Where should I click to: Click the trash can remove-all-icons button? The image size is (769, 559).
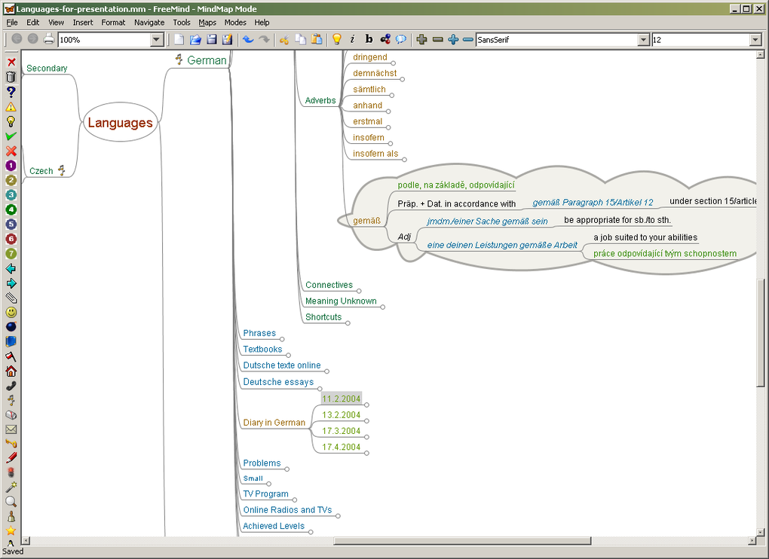click(x=11, y=77)
